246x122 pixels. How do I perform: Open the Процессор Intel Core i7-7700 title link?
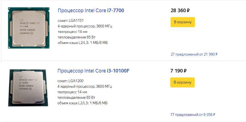point(91,11)
